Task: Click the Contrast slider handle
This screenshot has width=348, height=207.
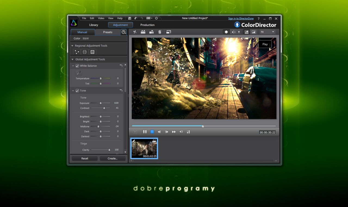Action: [x=104, y=108]
